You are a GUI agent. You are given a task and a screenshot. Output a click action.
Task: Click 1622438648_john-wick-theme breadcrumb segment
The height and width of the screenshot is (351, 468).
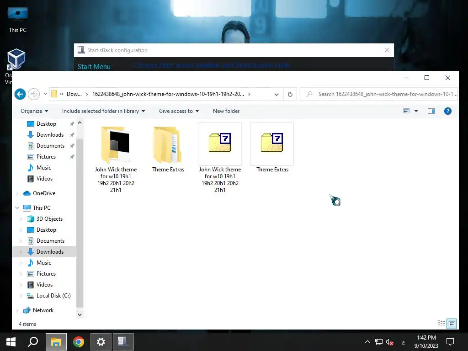[x=168, y=94]
